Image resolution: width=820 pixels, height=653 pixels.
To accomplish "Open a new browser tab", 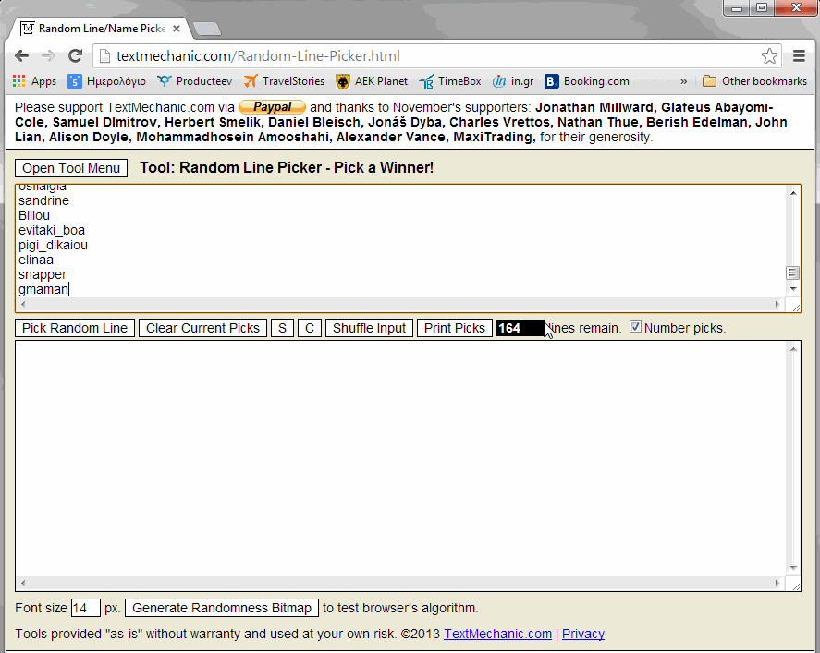I will point(206,29).
